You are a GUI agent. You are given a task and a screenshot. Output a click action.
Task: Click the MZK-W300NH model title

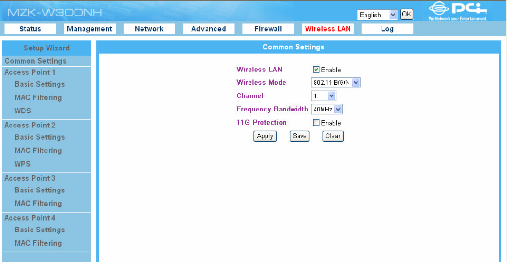pos(55,13)
